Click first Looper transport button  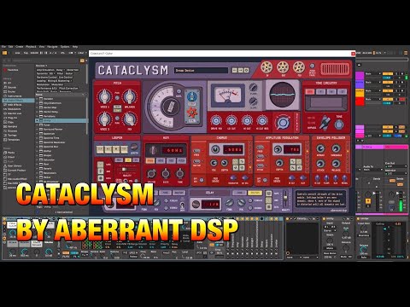[x=100, y=149]
